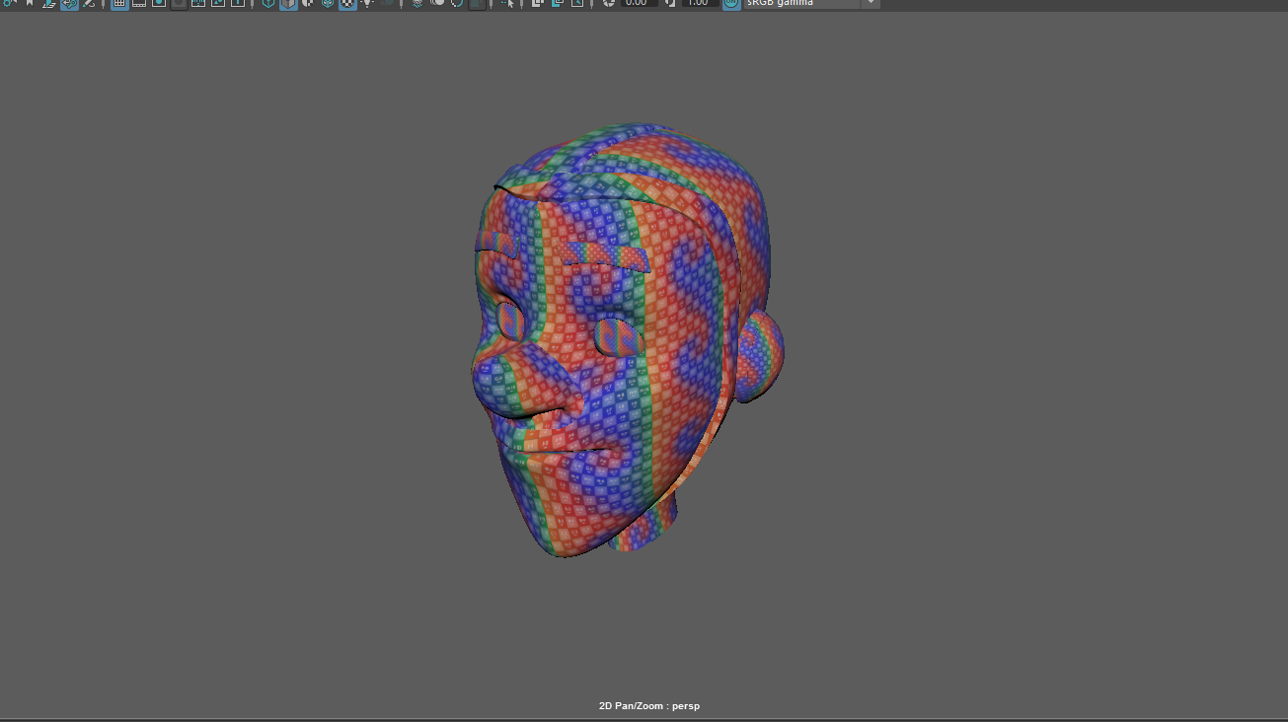Open the camera attribute editor icon

coord(9,4)
